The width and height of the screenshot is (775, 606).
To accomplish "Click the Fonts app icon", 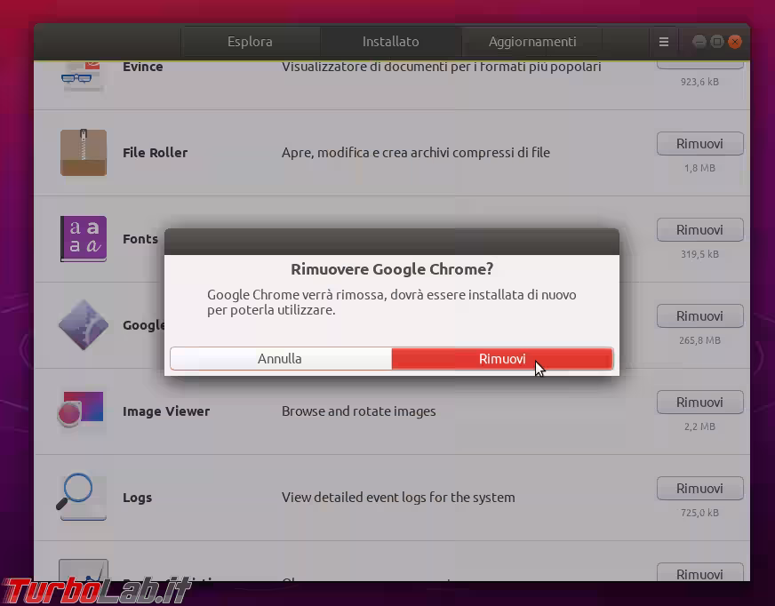I will coord(84,239).
